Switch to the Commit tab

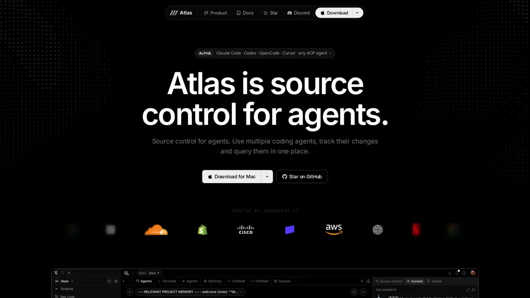click(x=415, y=281)
